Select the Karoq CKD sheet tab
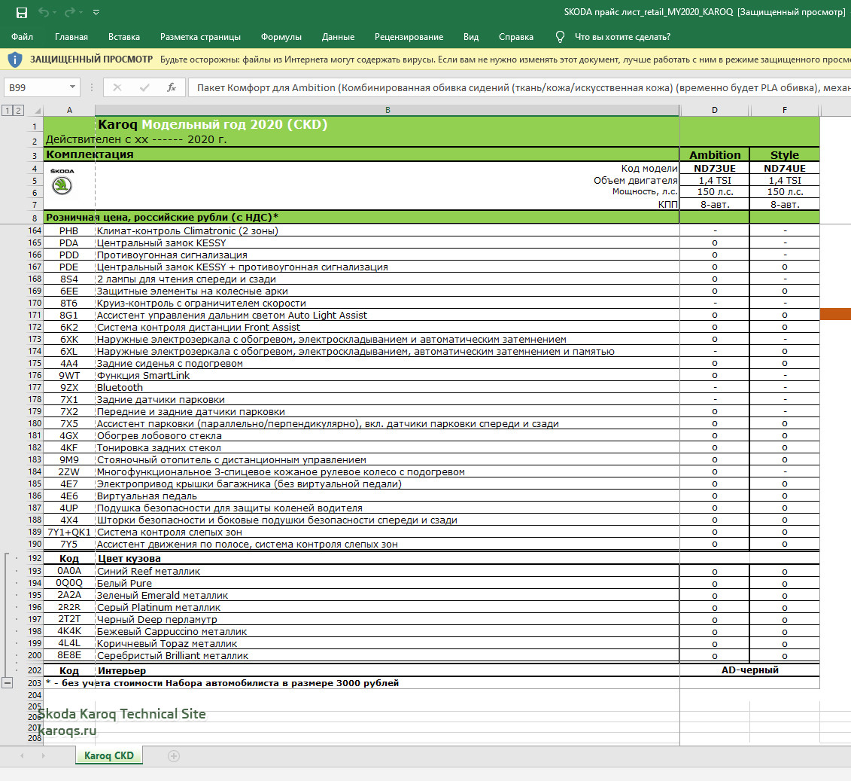 point(109,755)
